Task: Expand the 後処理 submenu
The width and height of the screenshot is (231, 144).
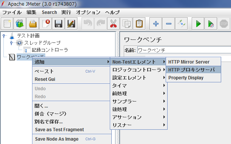Action: click(x=139, y=109)
